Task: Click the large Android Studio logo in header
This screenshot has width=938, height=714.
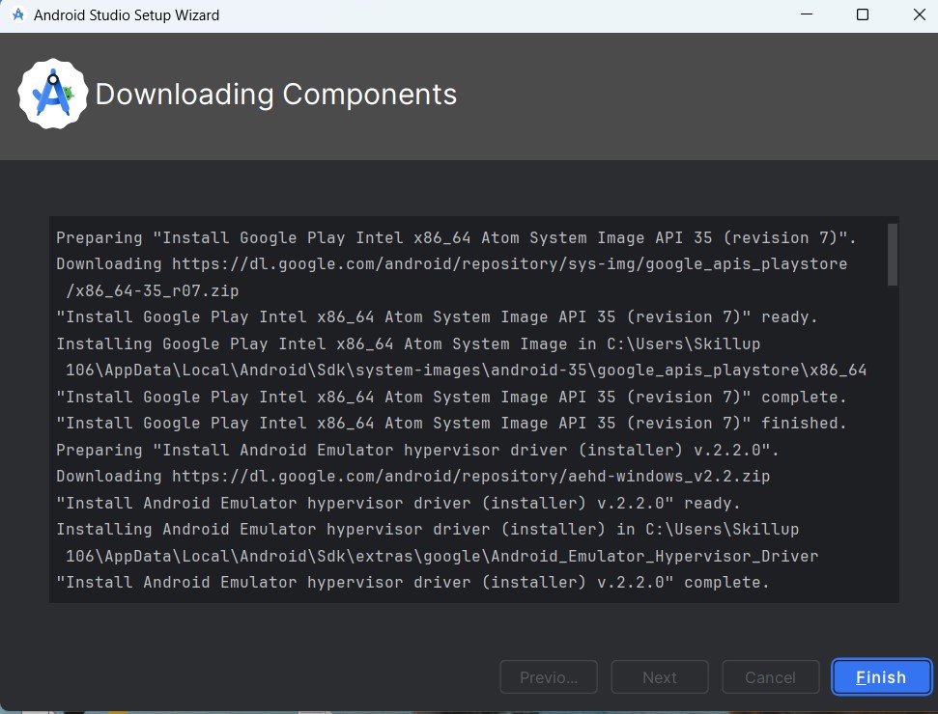Action: click(52, 94)
